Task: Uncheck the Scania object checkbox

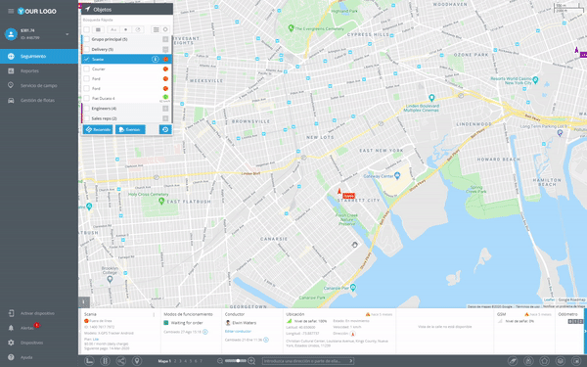Action: (86, 59)
